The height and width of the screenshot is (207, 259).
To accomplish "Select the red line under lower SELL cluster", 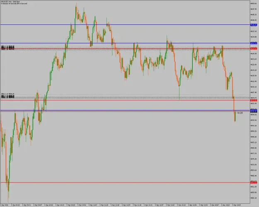I will point(125,100).
